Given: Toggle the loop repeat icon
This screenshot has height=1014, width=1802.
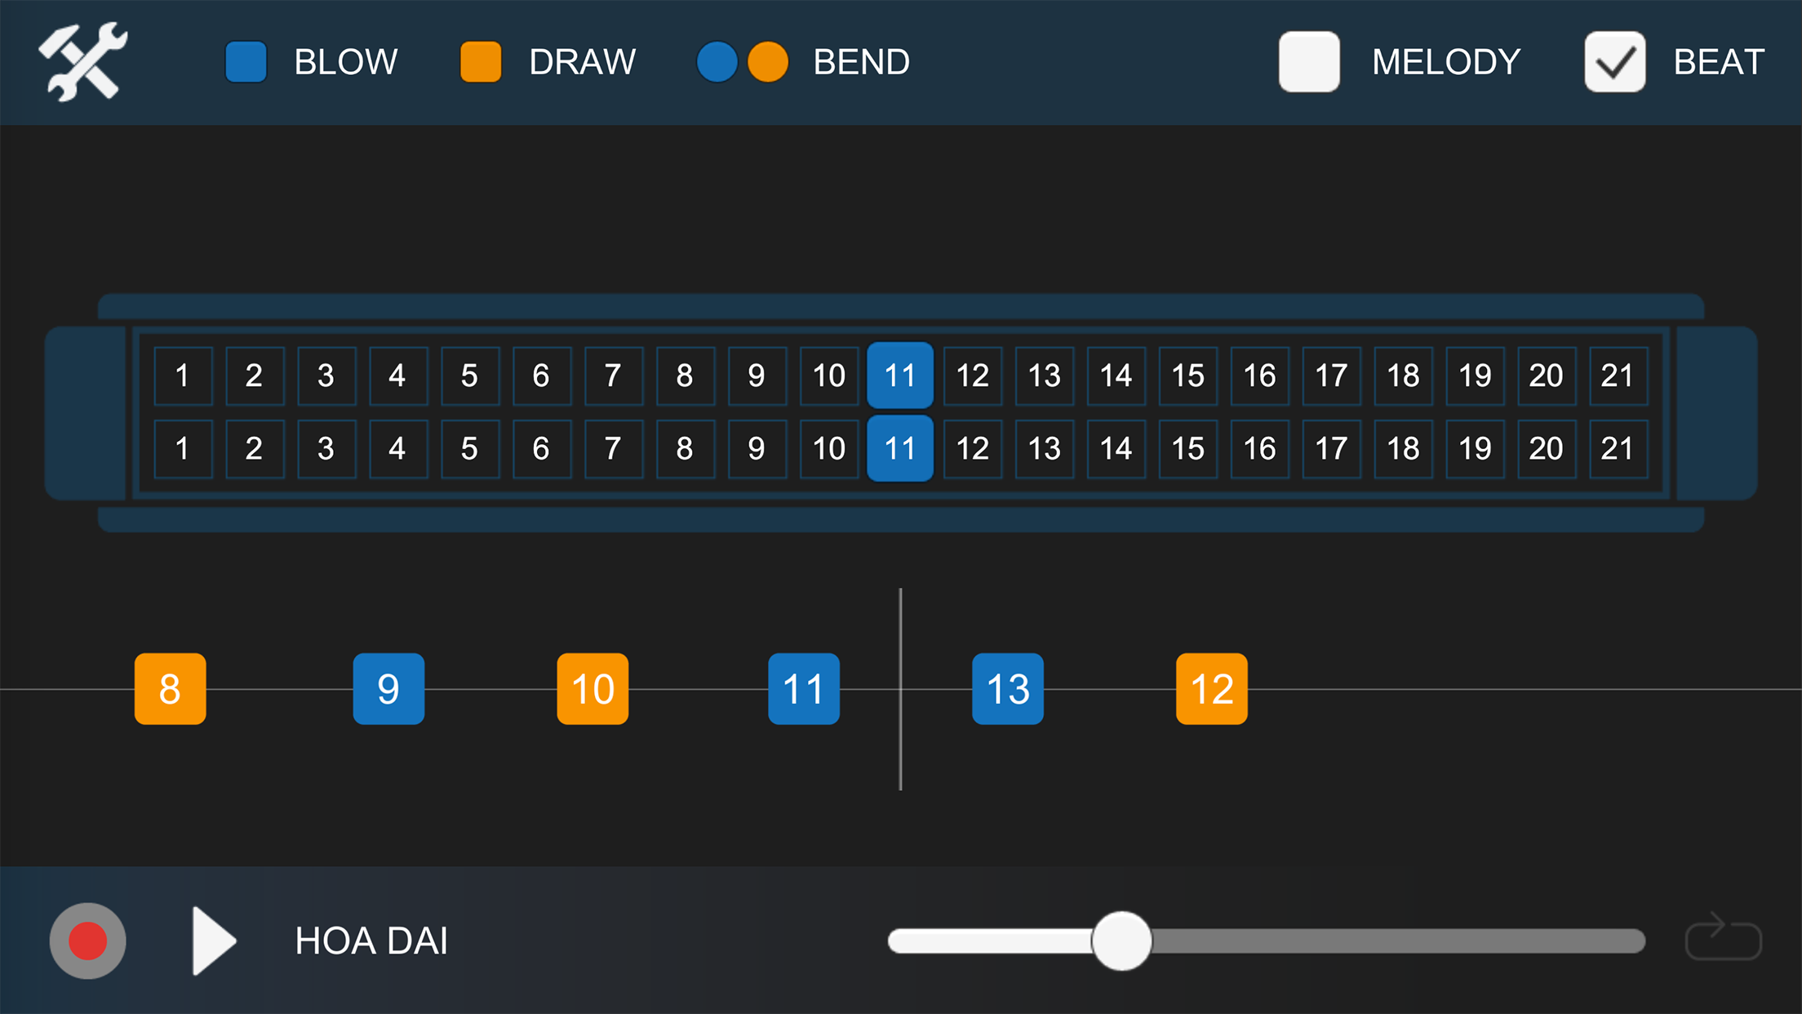Looking at the screenshot, I should [x=1724, y=936].
